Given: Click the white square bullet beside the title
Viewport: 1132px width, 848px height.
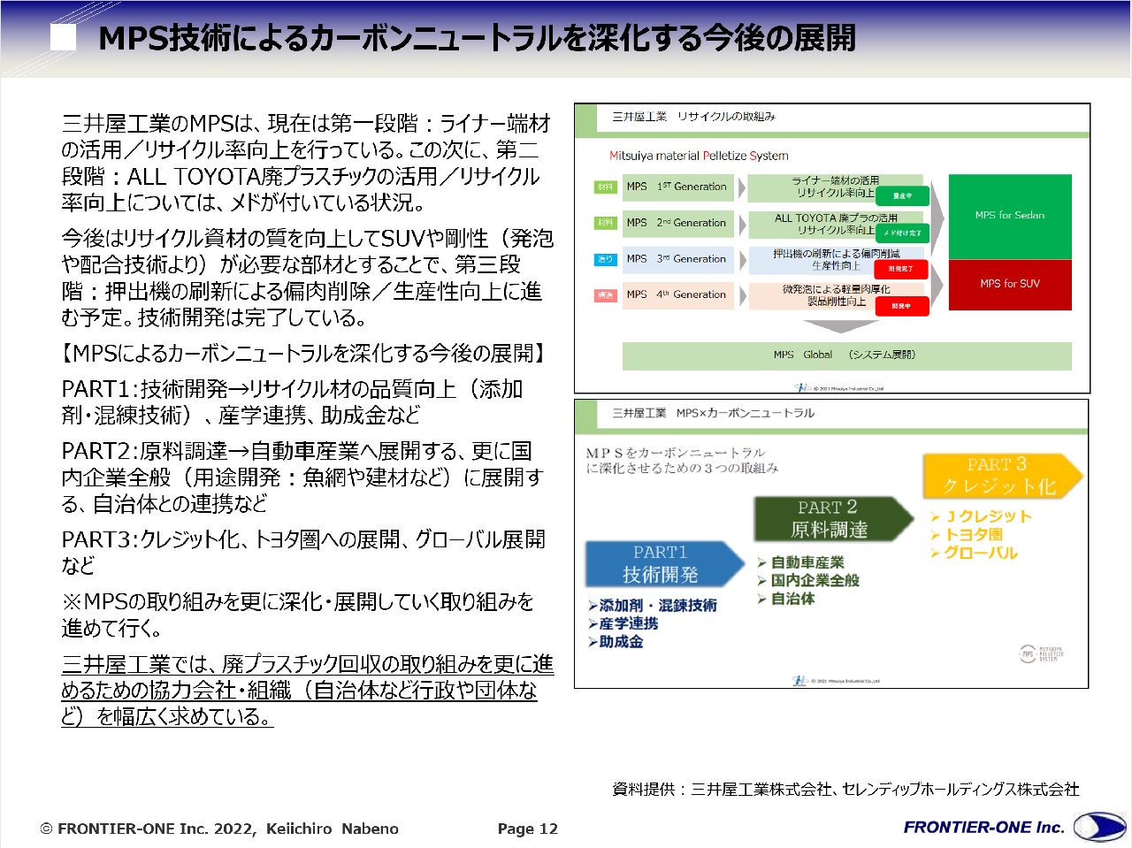Looking at the screenshot, I should [x=63, y=37].
